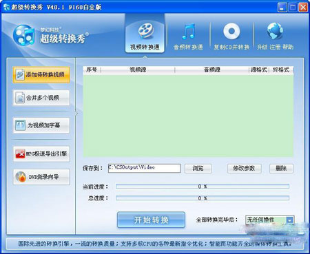Click the 添加待转换视频 button
The width and height of the screenshot is (310, 254).
(x=41, y=75)
